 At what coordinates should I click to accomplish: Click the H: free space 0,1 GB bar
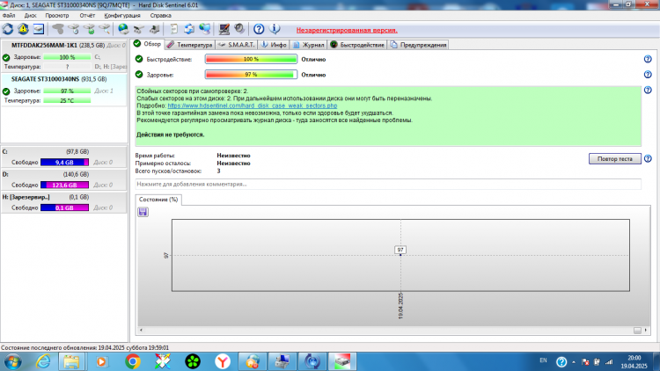(x=64, y=207)
